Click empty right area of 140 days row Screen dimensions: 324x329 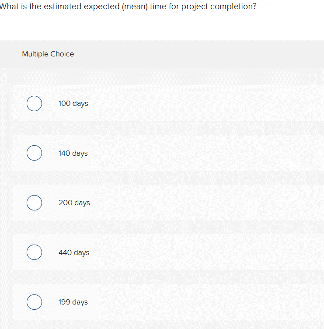[219, 153]
